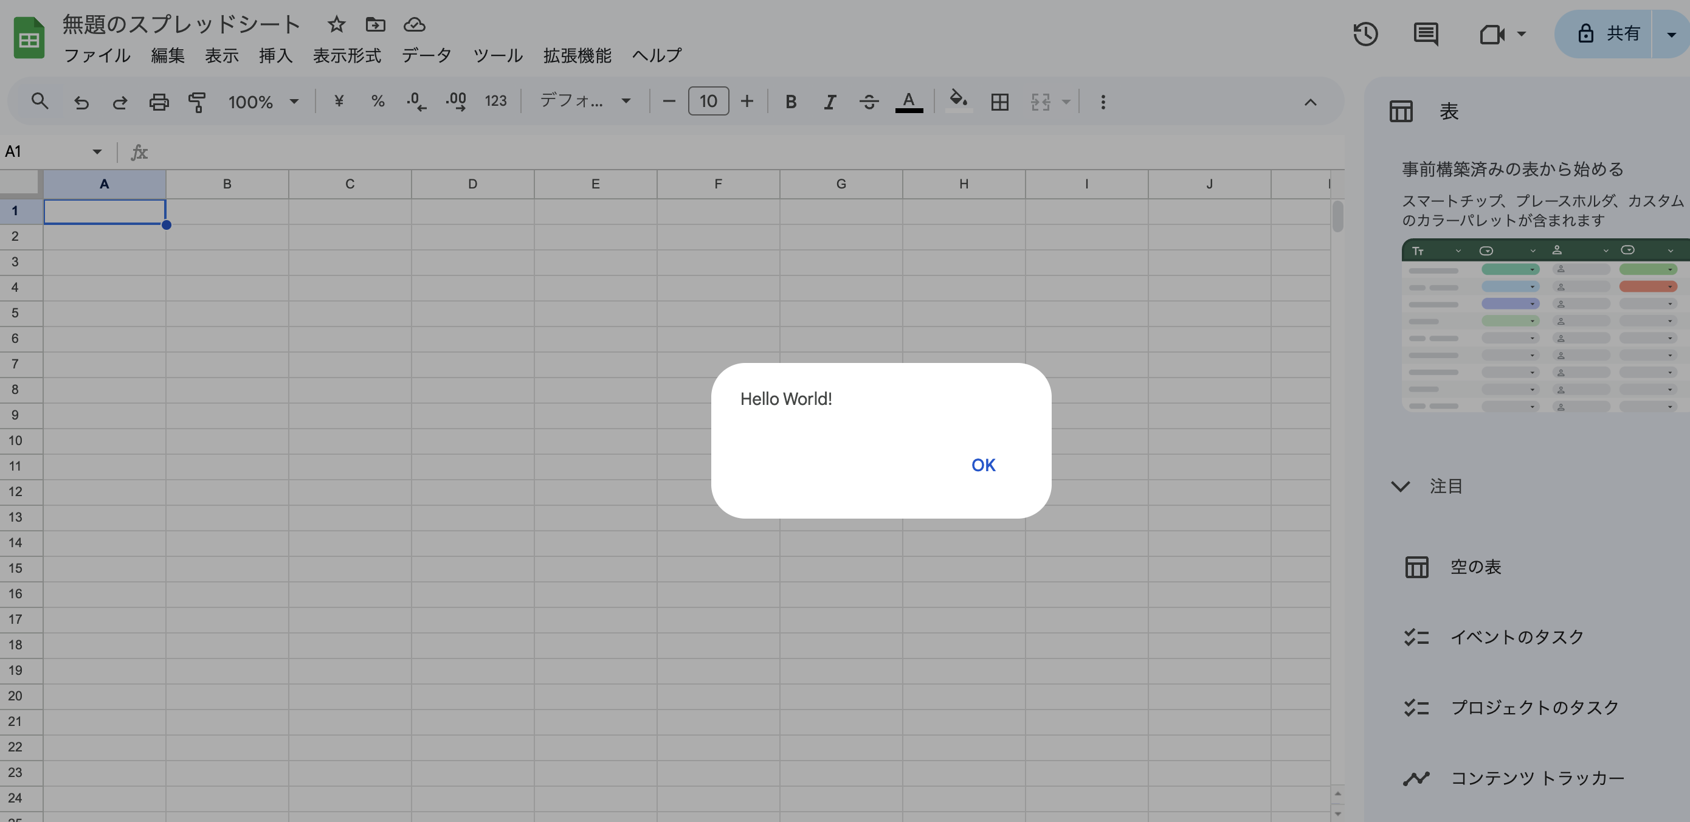Toggle bold formatting
Screen dimensions: 1690x822
point(790,102)
